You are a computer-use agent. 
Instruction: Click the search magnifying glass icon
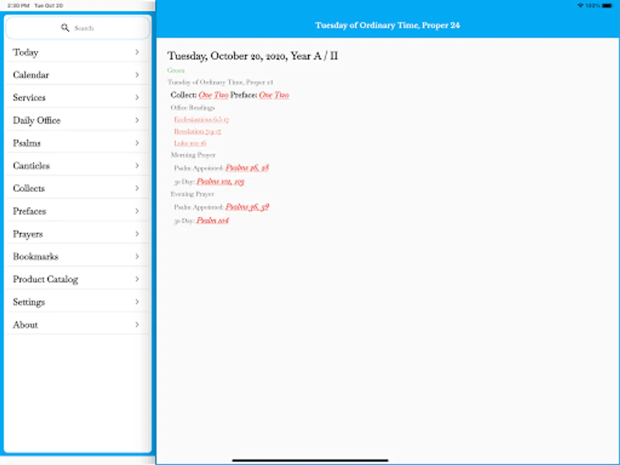click(x=65, y=27)
